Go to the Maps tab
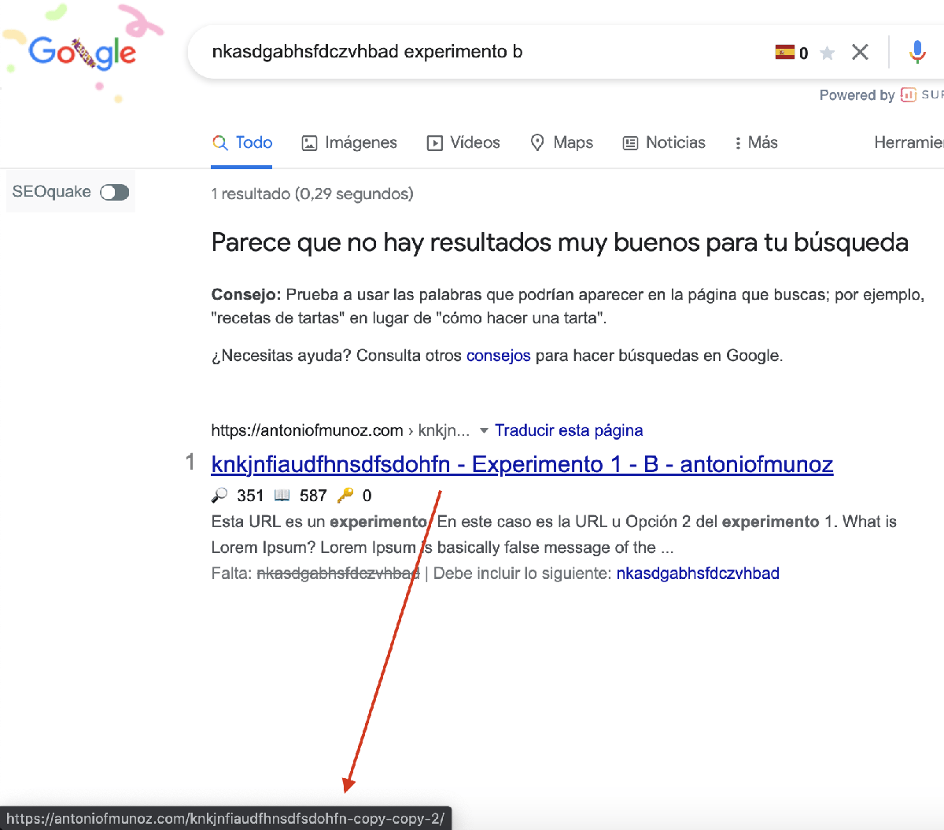 pyautogui.click(x=562, y=142)
